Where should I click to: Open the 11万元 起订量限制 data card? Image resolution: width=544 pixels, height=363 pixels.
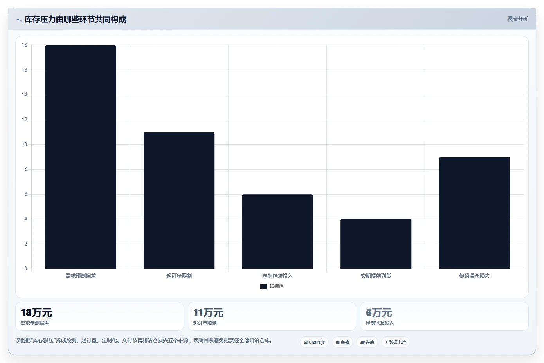pyautogui.click(x=272, y=316)
